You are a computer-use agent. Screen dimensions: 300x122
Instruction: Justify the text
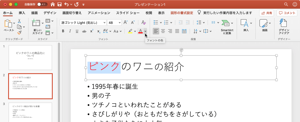tap(177, 31)
